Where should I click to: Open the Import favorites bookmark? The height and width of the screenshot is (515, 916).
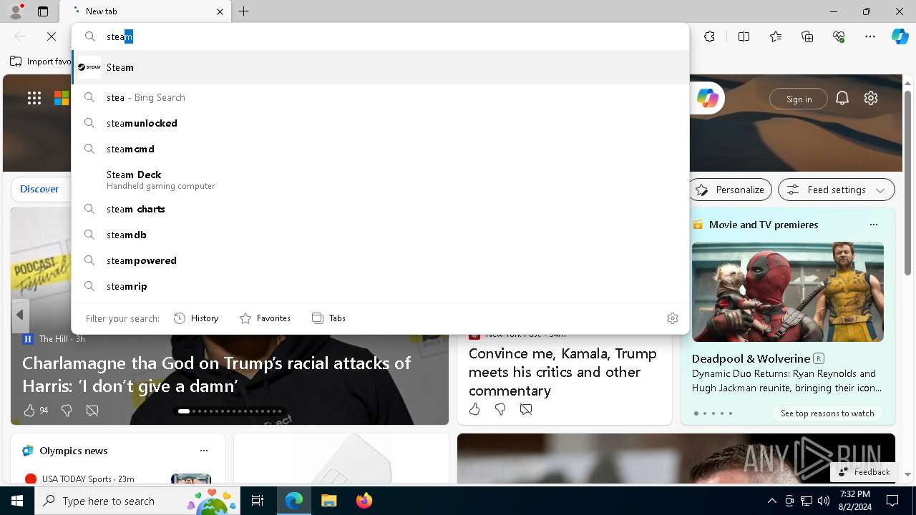pyautogui.click(x=41, y=62)
